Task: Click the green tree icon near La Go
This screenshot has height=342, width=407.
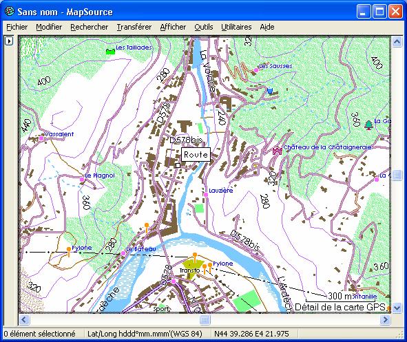Action: [368, 125]
